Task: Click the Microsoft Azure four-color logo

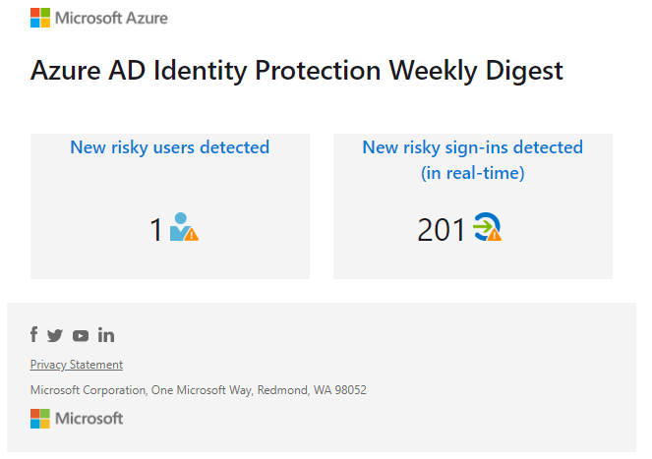Action: [x=40, y=18]
